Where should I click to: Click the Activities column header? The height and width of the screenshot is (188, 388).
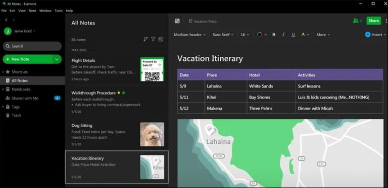click(339, 75)
